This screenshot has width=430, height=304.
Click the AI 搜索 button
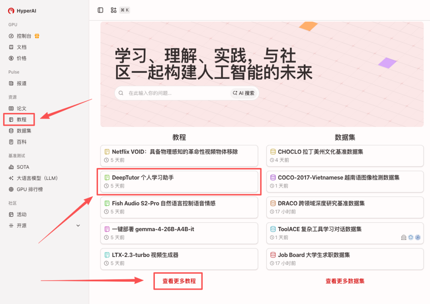point(244,93)
